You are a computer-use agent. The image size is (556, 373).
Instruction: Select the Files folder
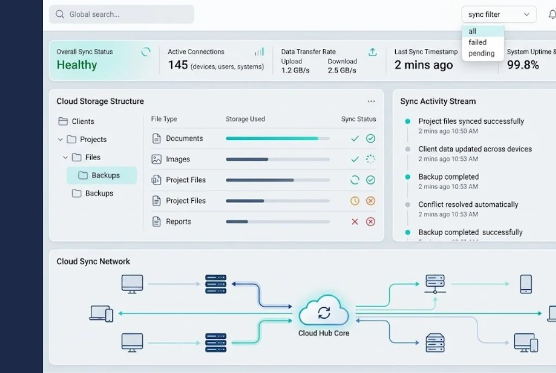pyautogui.click(x=86, y=157)
